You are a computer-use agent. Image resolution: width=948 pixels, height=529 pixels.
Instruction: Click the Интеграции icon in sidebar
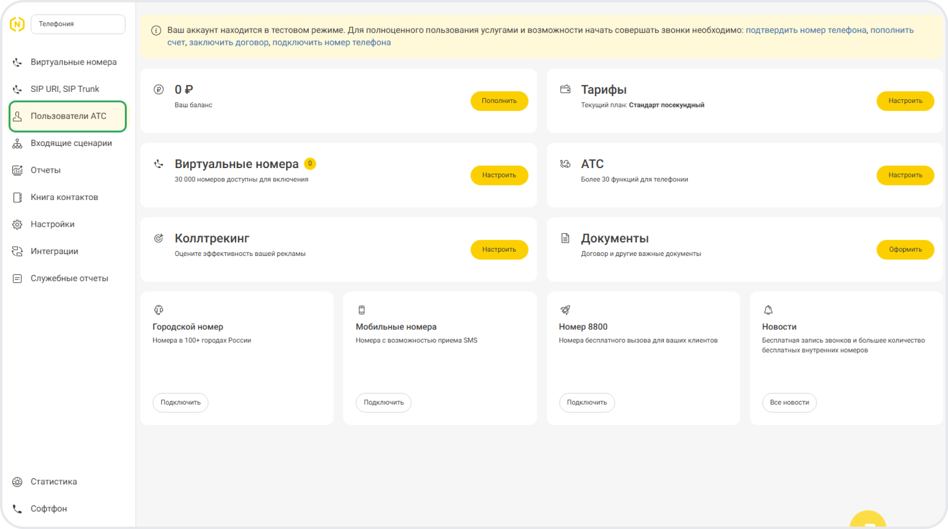pyautogui.click(x=17, y=251)
